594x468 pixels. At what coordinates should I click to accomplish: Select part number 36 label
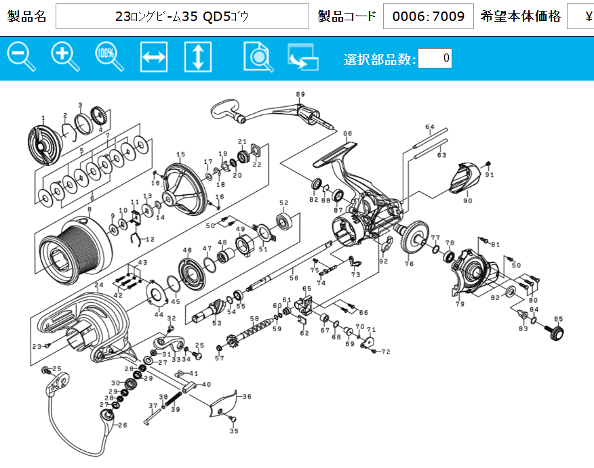(247, 396)
